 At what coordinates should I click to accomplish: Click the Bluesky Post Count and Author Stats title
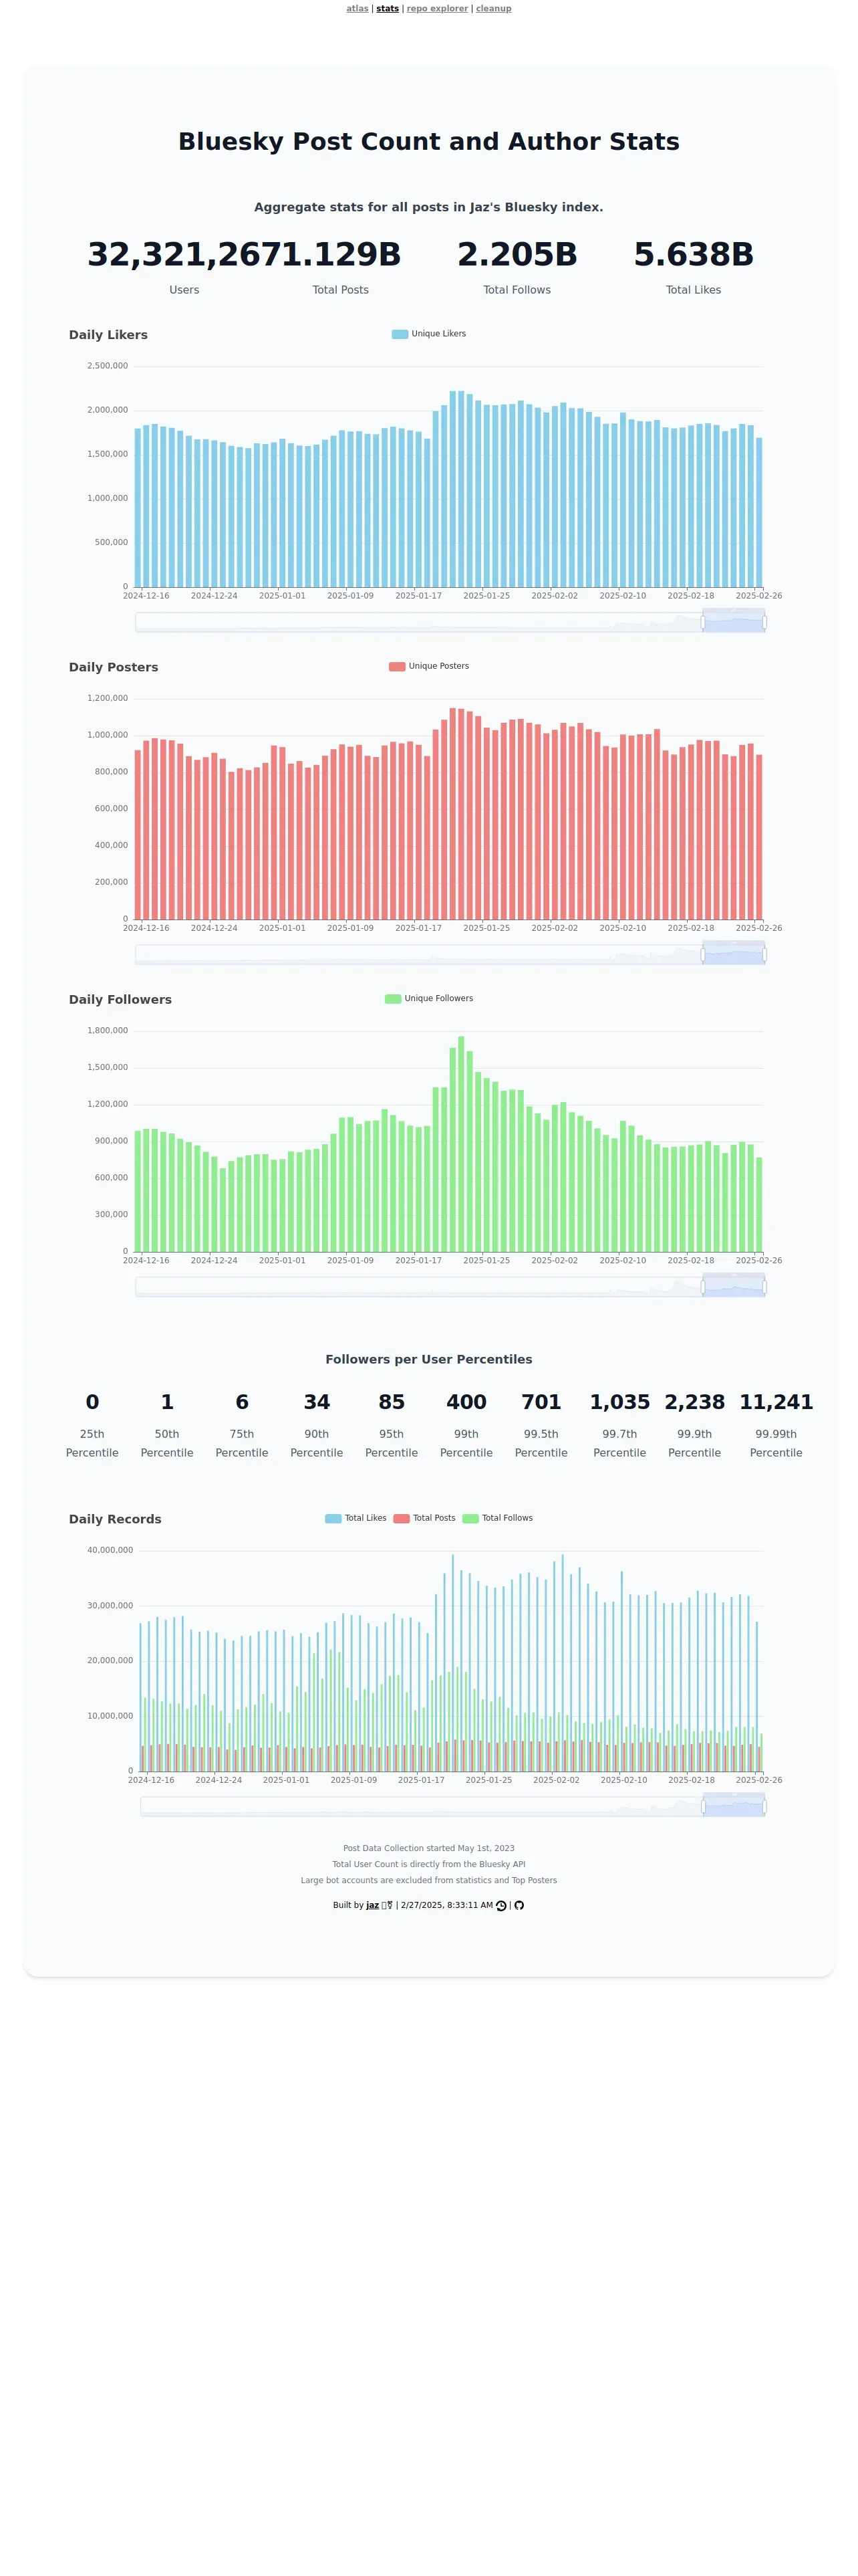click(428, 142)
